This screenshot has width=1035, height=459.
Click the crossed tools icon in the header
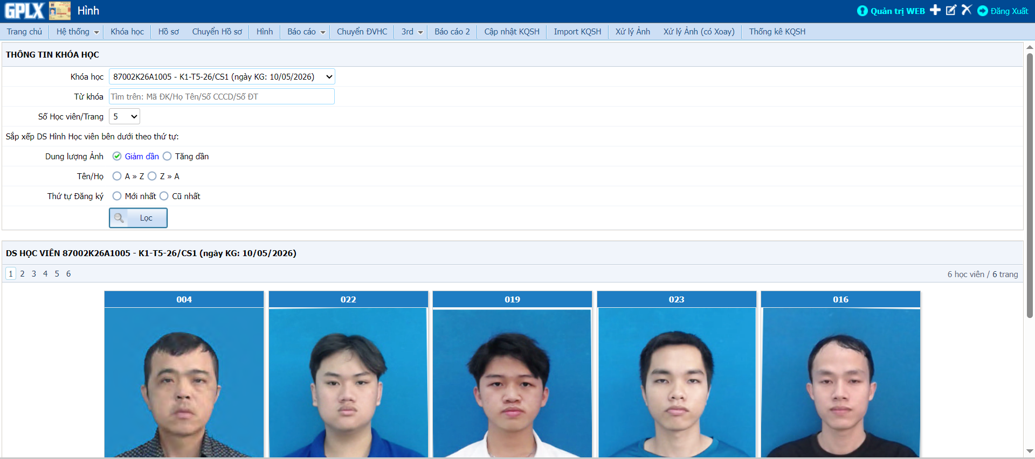(967, 10)
